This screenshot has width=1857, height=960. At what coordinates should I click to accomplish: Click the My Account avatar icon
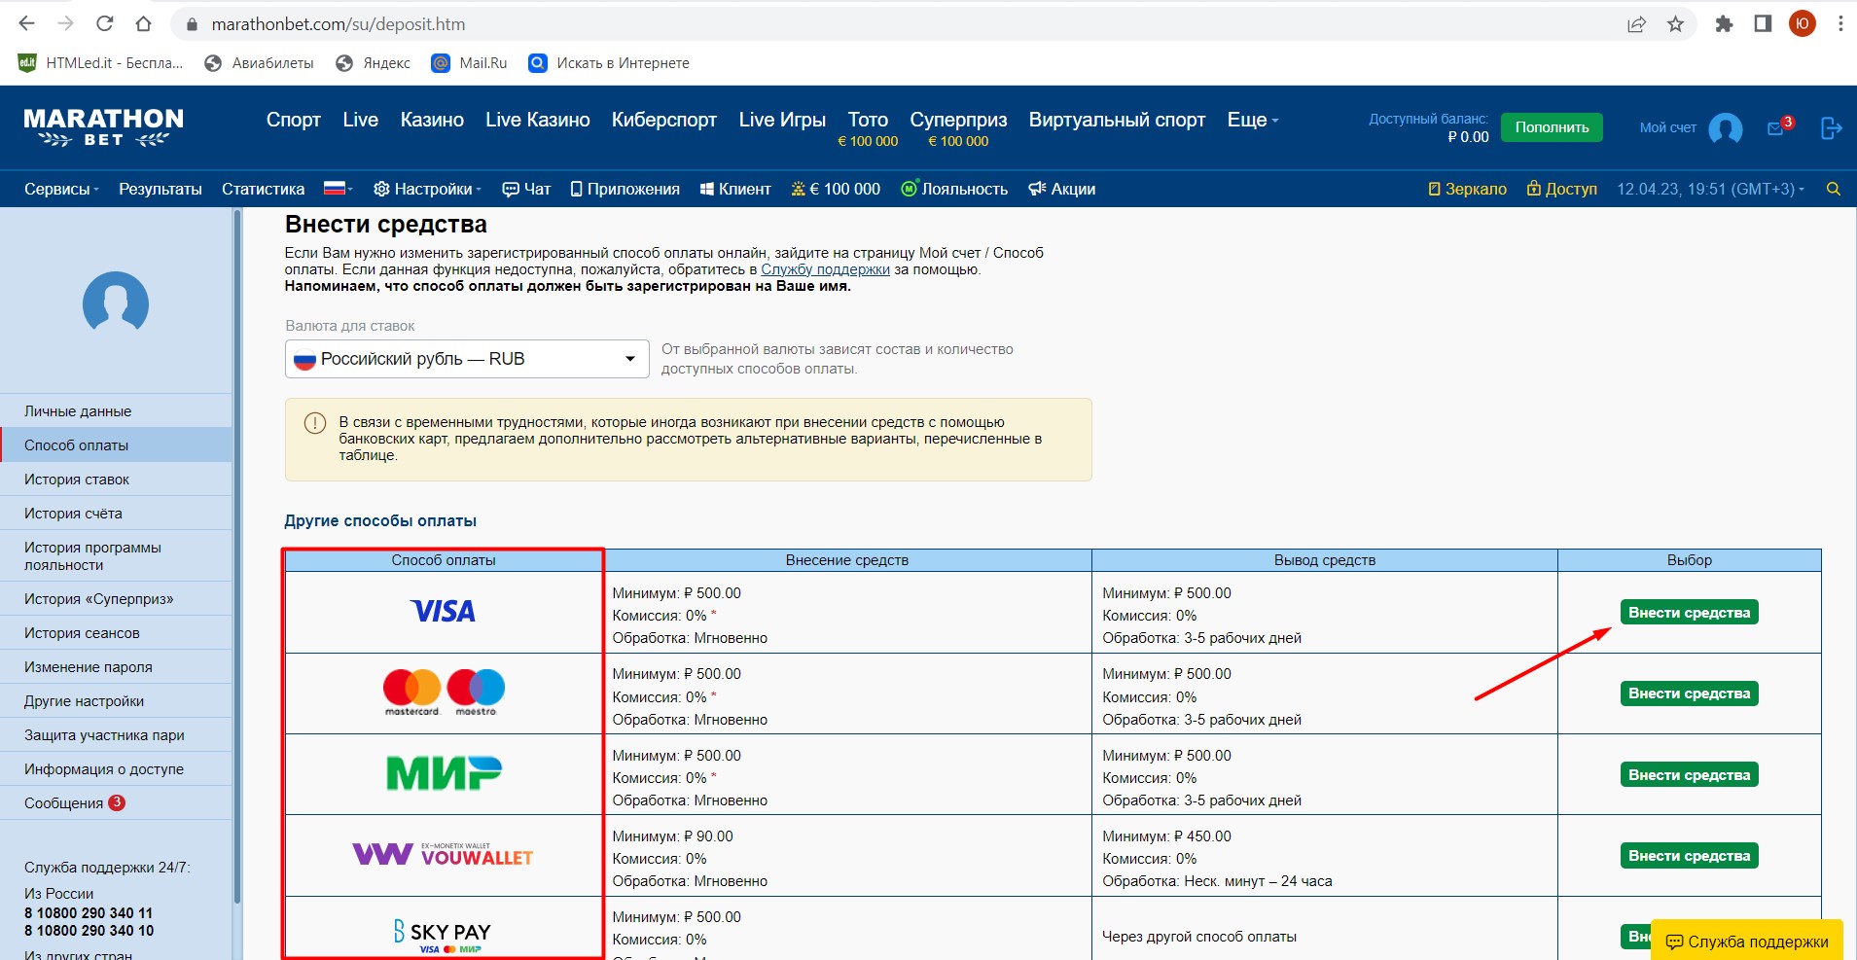(x=1725, y=128)
